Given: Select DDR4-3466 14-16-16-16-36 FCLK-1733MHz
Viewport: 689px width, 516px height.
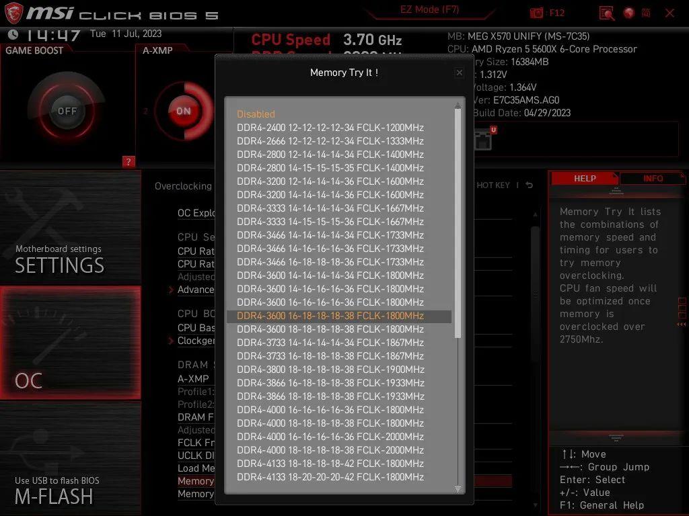Looking at the screenshot, I should [330, 249].
